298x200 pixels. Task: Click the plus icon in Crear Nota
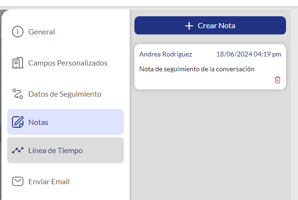click(x=189, y=26)
